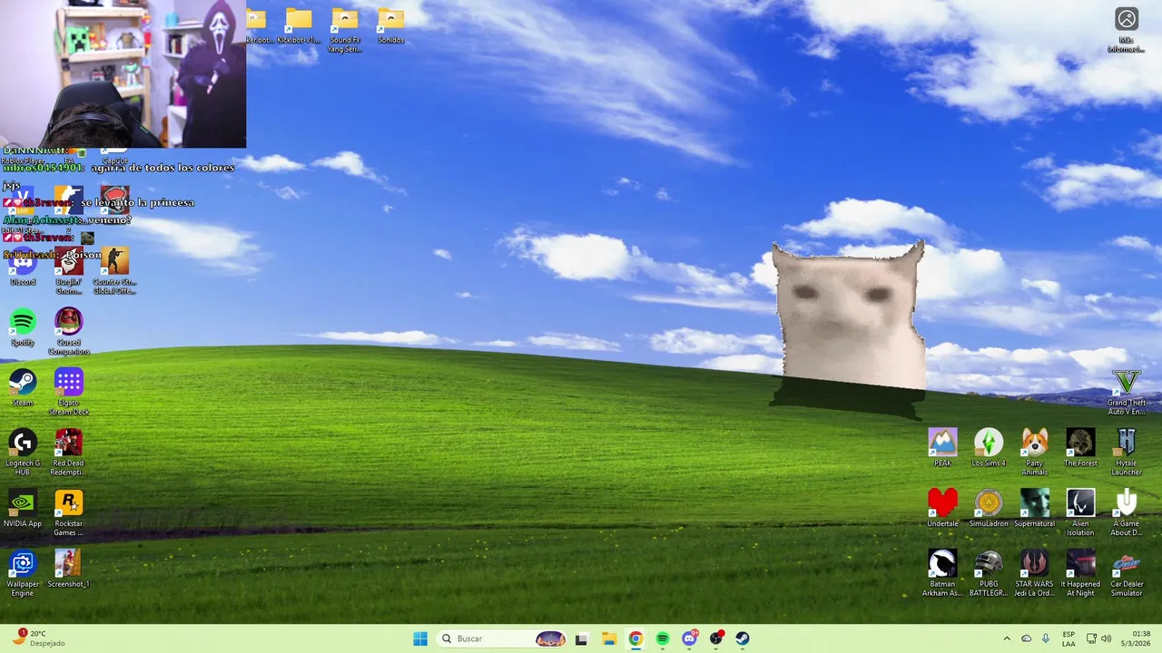1162x653 pixels.
Task: Open the weather widget showing 20°C Despejado
Action: pos(36,638)
